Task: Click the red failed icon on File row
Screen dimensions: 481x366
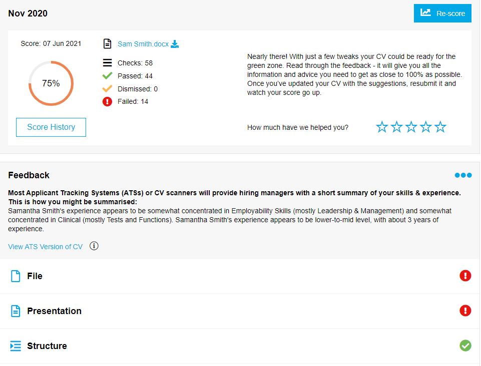Action: click(x=465, y=276)
